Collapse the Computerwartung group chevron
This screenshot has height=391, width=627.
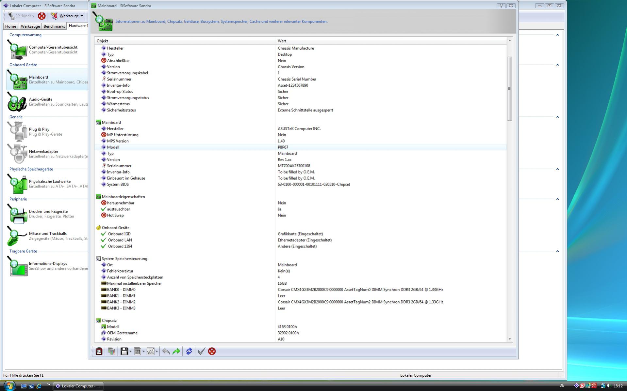point(557,35)
